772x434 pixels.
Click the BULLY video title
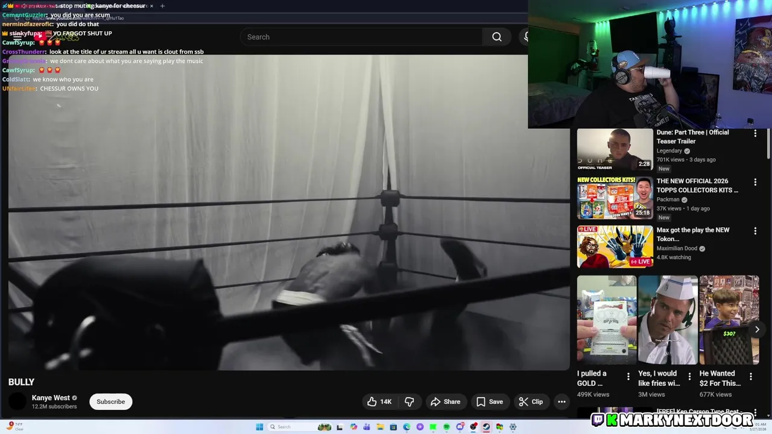coord(21,382)
